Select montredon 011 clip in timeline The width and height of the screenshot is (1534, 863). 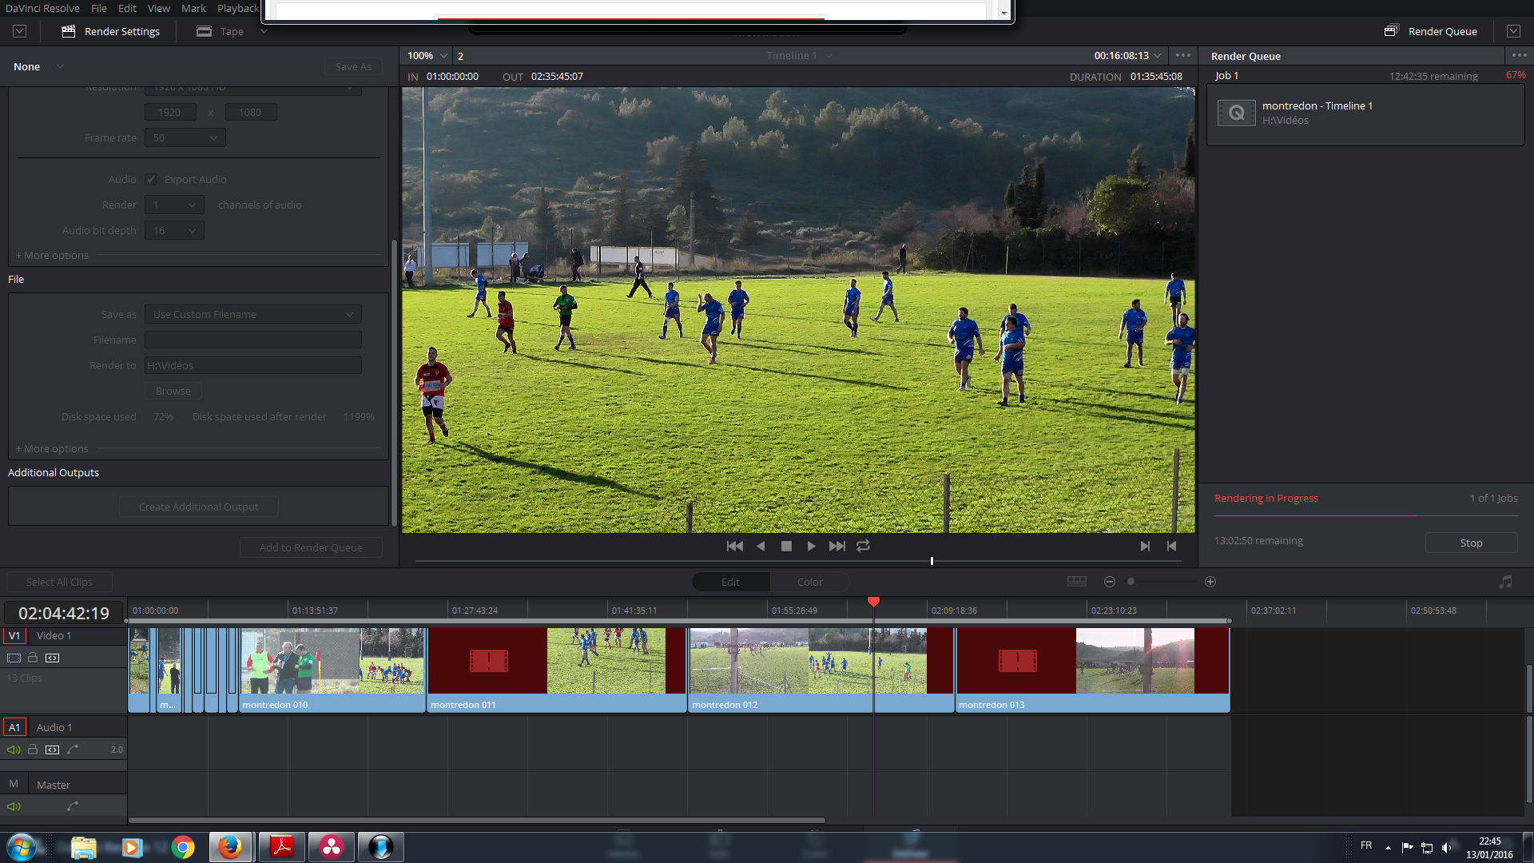tap(557, 670)
